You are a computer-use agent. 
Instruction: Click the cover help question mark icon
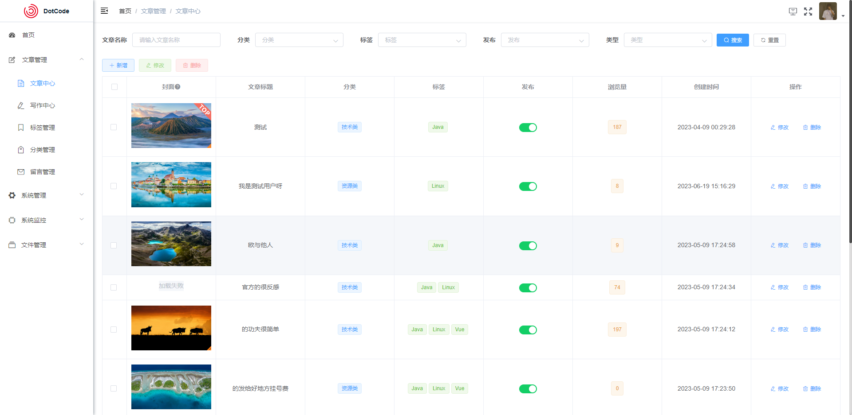(x=177, y=87)
